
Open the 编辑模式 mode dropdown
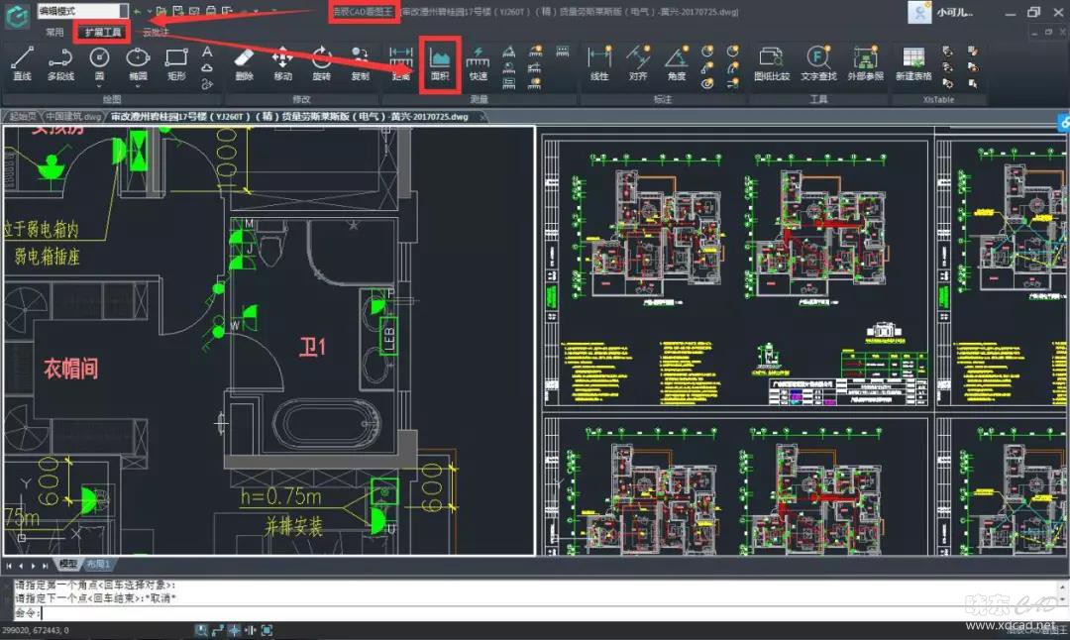(x=82, y=10)
